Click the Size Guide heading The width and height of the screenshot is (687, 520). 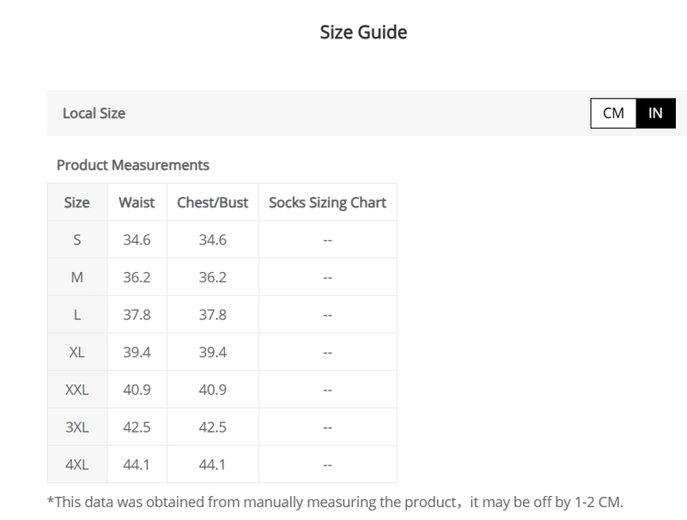pyautogui.click(x=363, y=33)
